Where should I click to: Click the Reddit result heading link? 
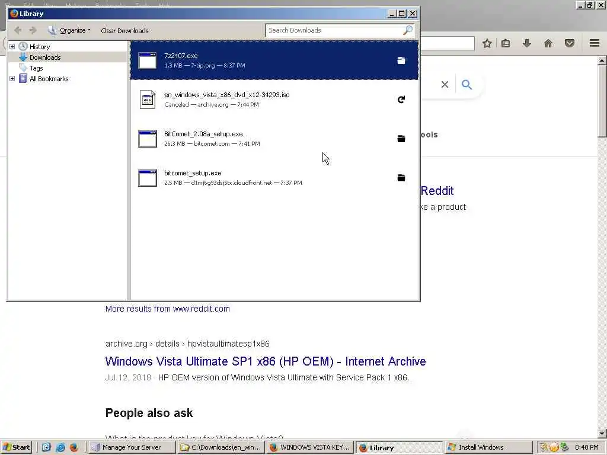pyautogui.click(x=437, y=191)
